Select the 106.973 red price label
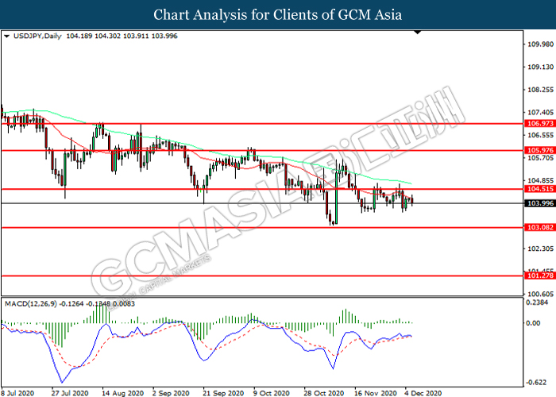Screen dimensions: 556x397 tap(540, 124)
